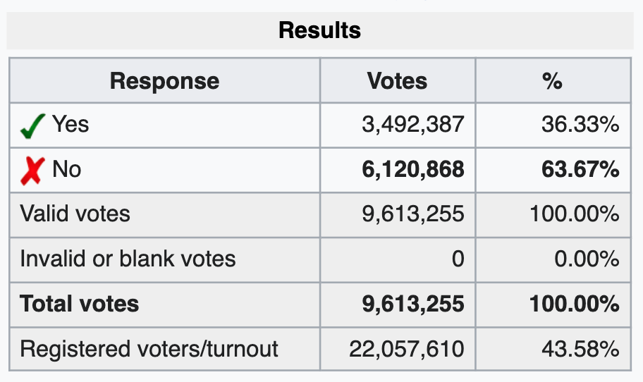
Task: Select the bold Total votes label
Action: (x=79, y=304)
